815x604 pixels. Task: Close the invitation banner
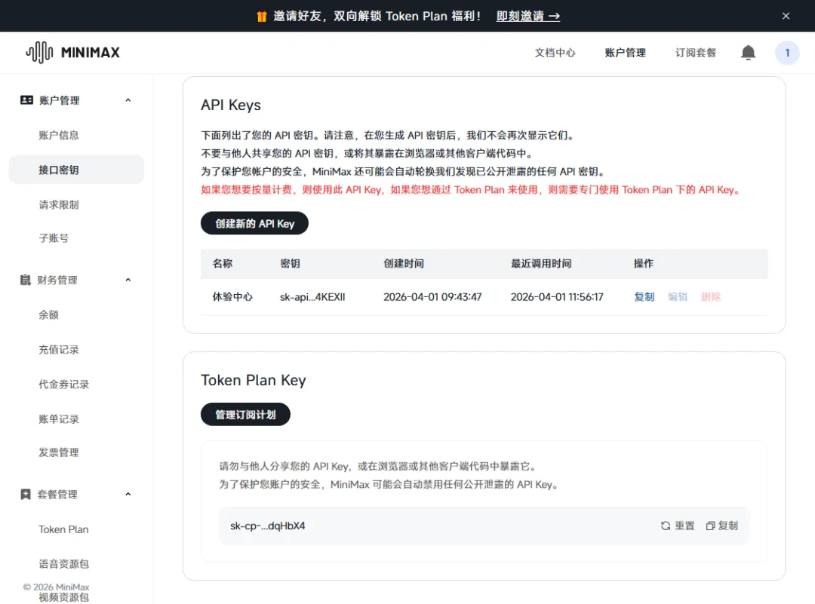coord(786,16)
